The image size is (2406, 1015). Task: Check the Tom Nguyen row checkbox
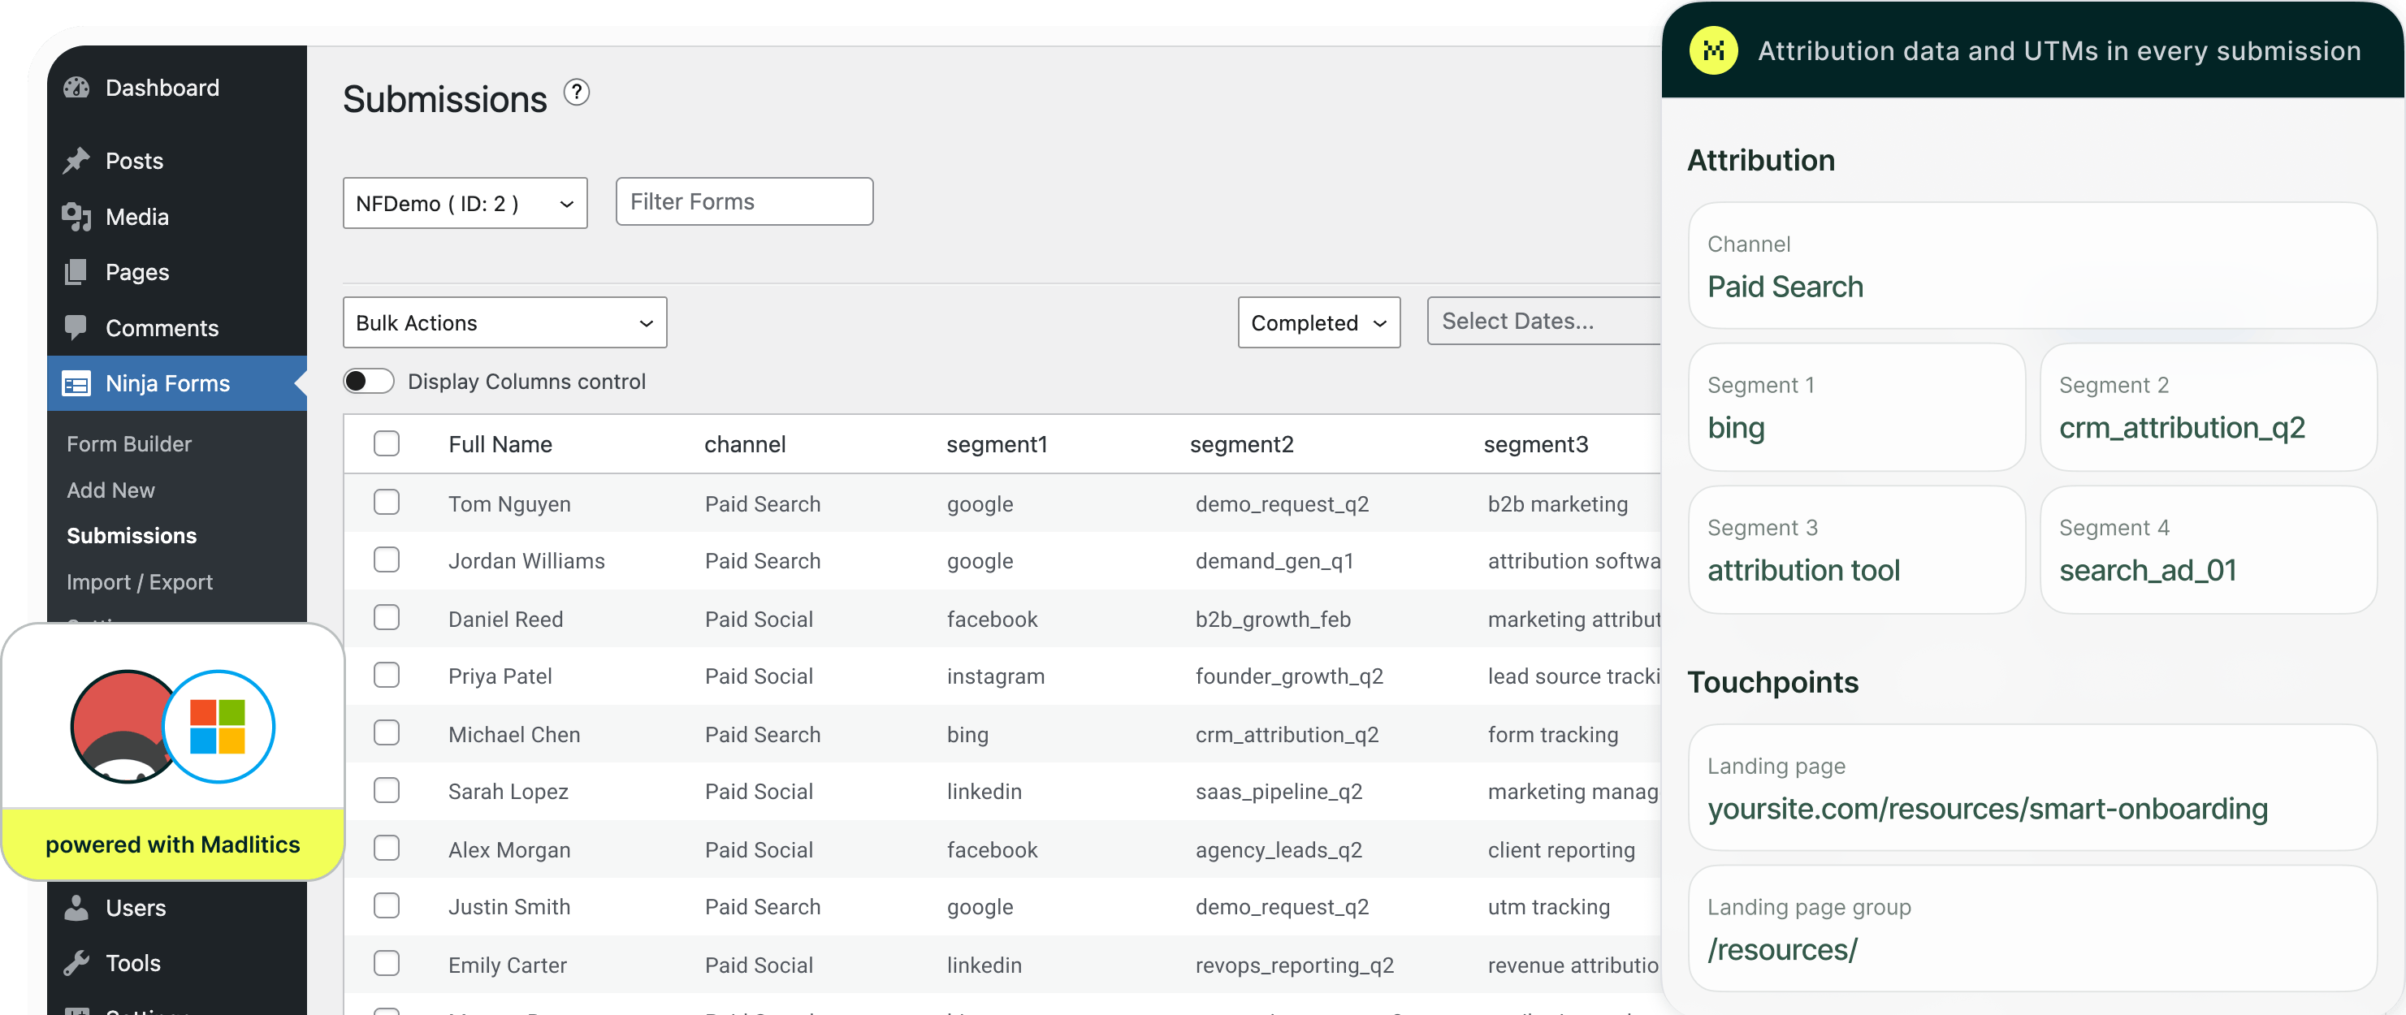point(387,503)
